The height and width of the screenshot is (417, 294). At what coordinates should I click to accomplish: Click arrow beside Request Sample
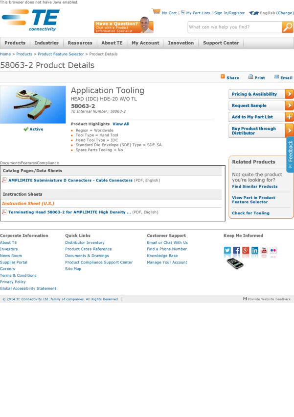[289, 105]
